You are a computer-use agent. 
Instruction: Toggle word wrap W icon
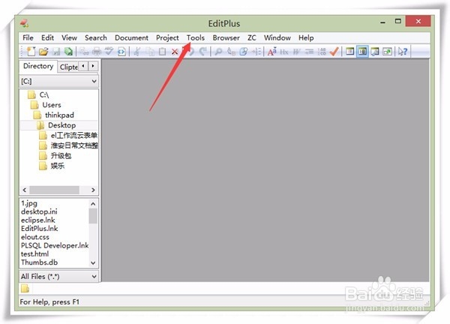pos(296,52)
